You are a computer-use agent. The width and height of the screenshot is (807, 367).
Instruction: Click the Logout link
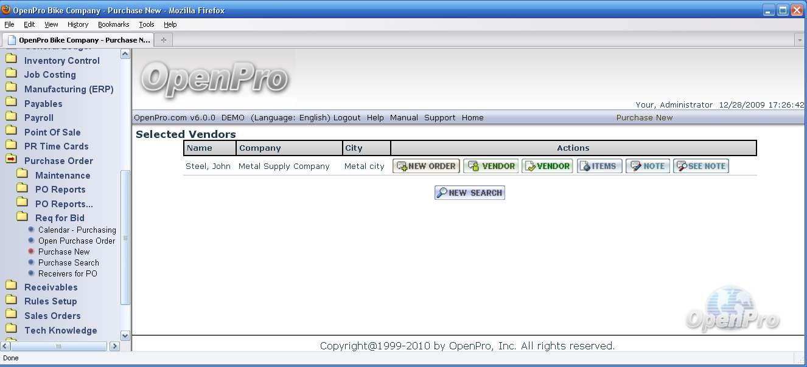point(347,118)
